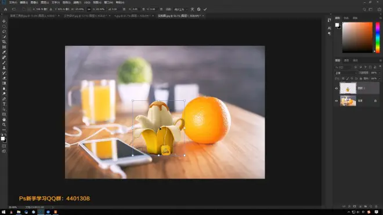
Task: Open the Paragraph panel icon
Action: point(329,34)
